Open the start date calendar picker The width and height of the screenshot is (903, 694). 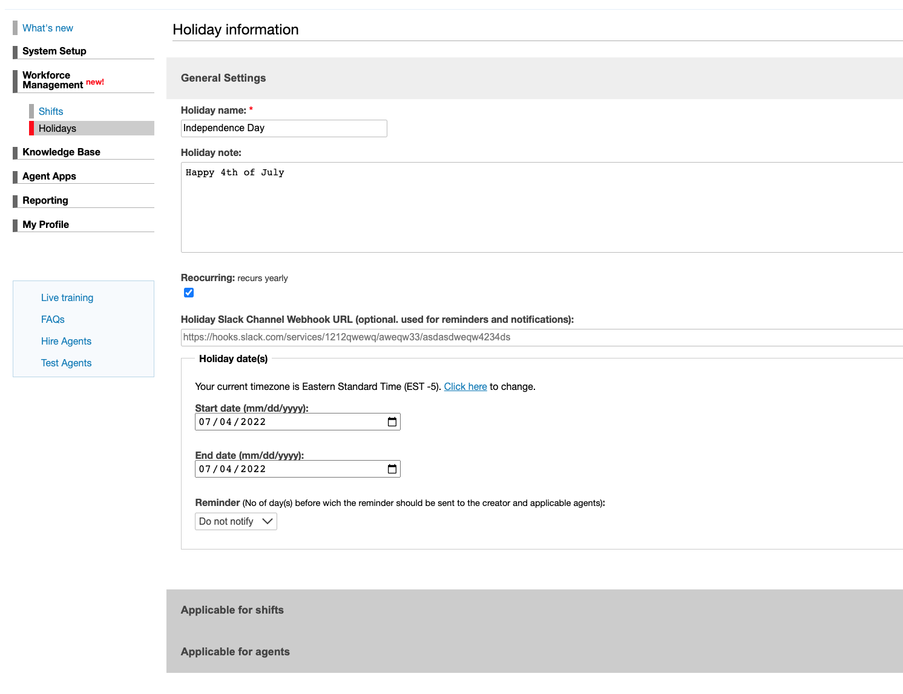tap(392, 421)
